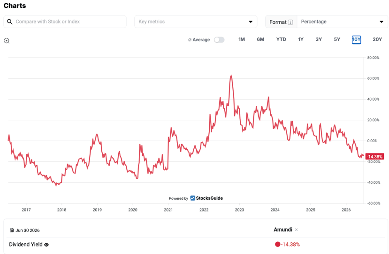This screenshot has width=389, height=254.
Task: Remove Amundi with the x icon
Action: click(296, 230)
